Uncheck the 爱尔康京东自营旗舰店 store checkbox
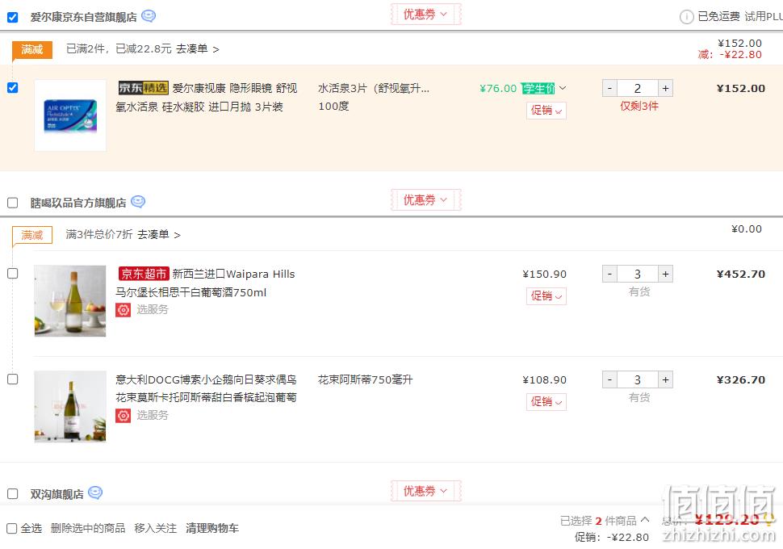Image resolution: width=783 pixels, height=549 pixels. click(12, 18)
